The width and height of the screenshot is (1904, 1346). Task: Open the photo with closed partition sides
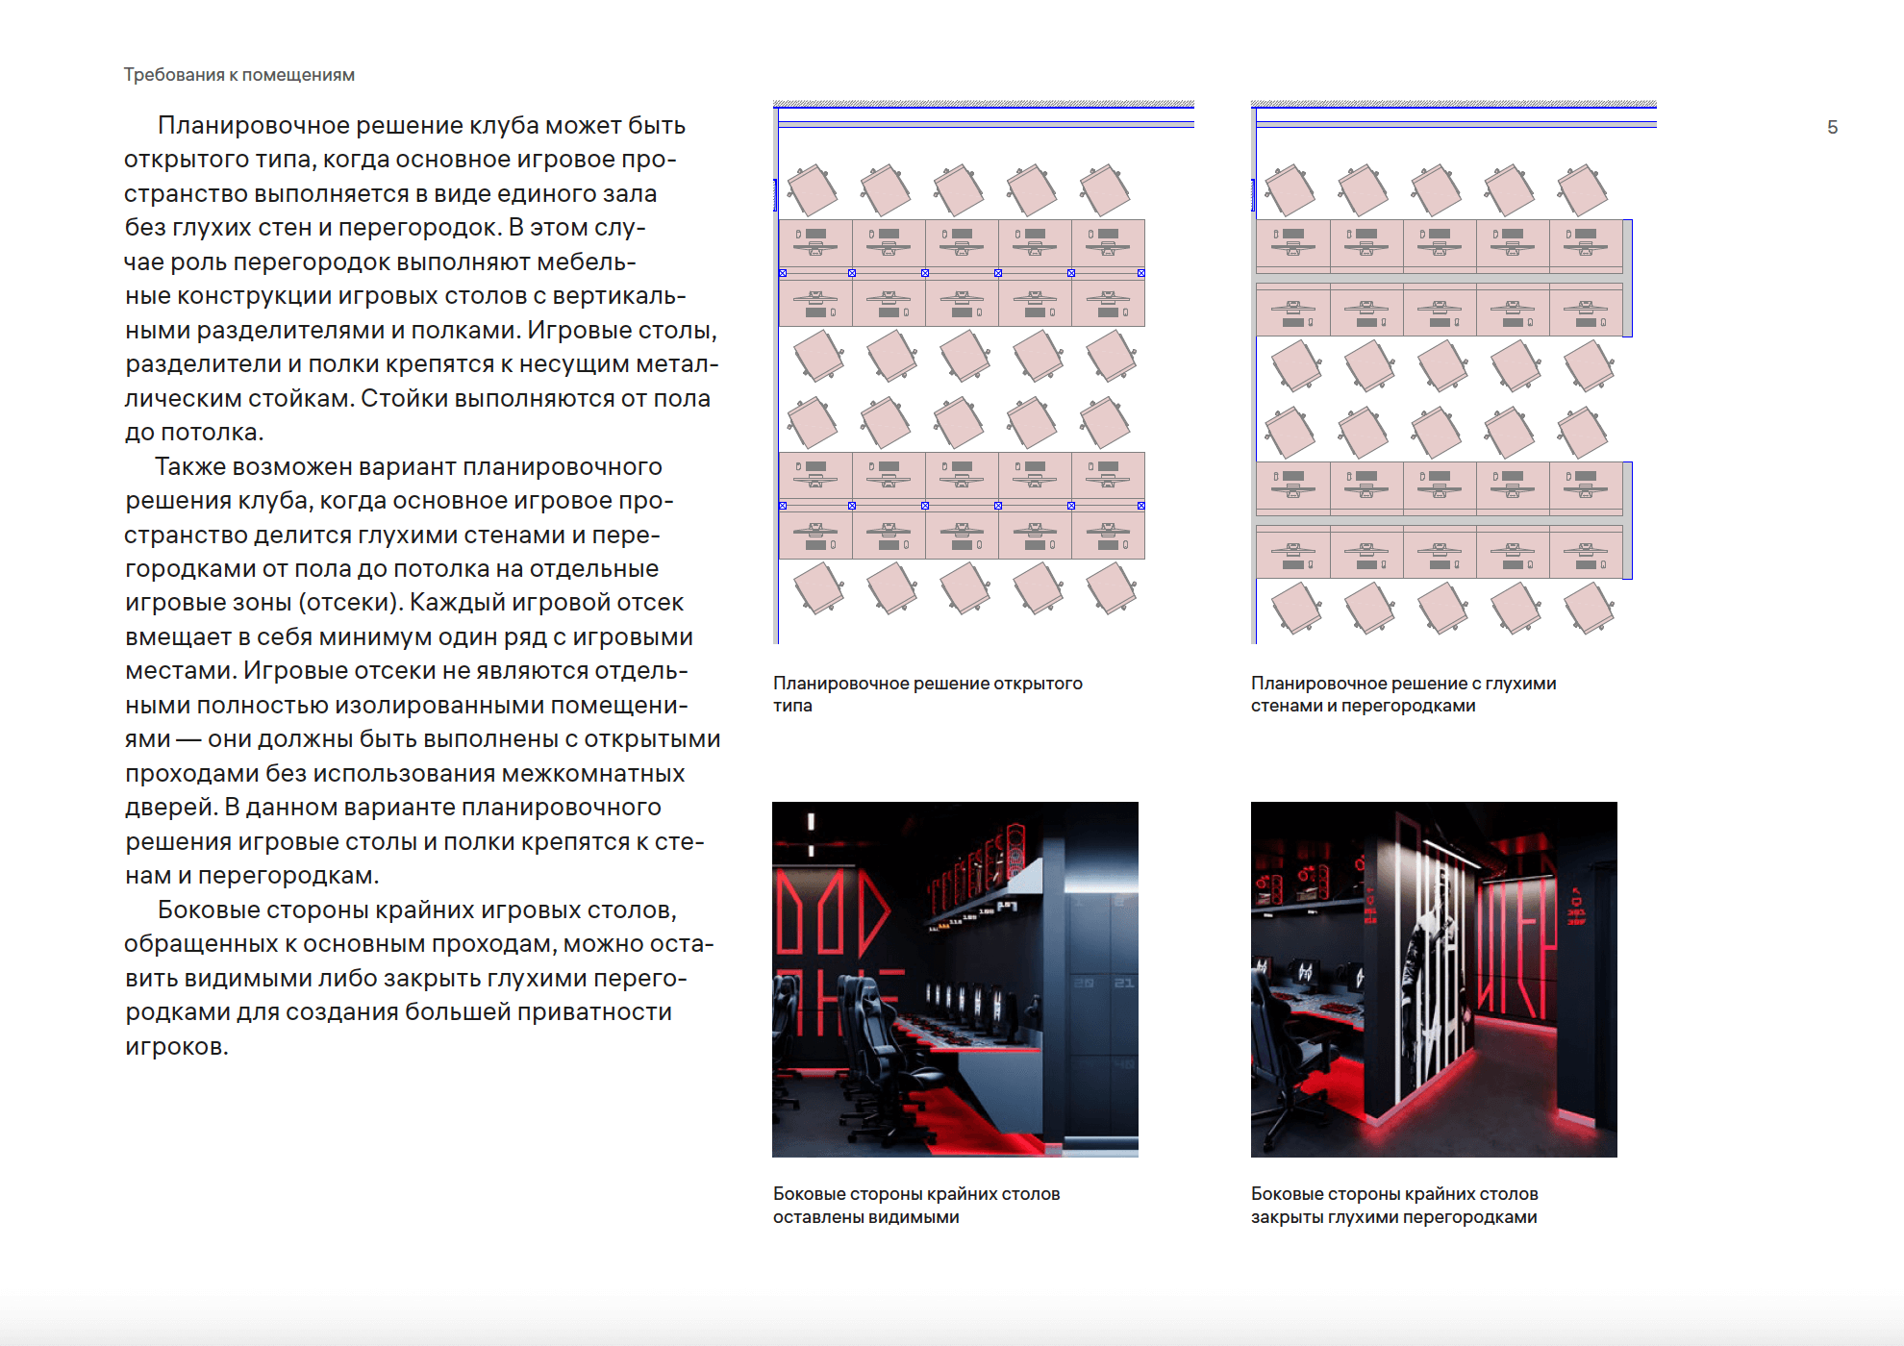click(x=1433, y=979)
